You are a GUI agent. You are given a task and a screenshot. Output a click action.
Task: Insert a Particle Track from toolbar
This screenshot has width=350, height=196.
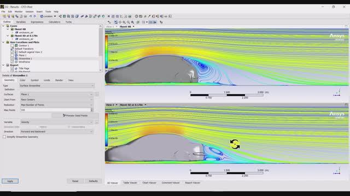tap(73, 16)
